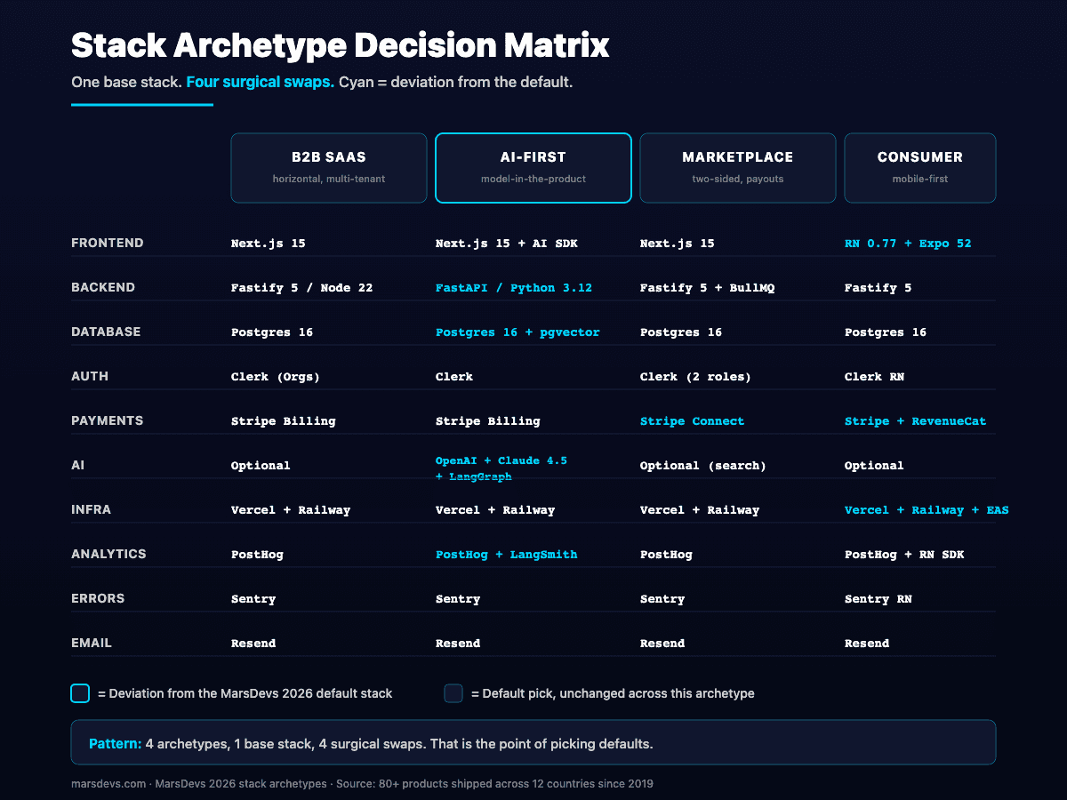Select the B2B SAAS archetype card
The width and height of the screenshot is (1067, 800).
328,167
